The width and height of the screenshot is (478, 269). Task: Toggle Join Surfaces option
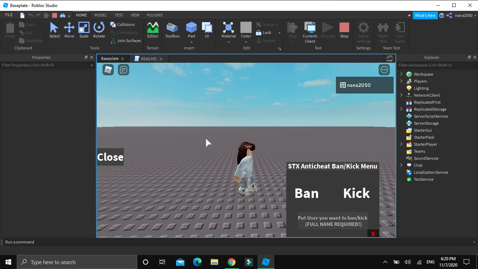click(x=126, y=41)
